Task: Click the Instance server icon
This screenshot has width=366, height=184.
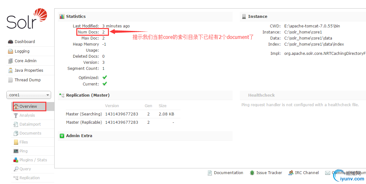Action: [244, 17]
